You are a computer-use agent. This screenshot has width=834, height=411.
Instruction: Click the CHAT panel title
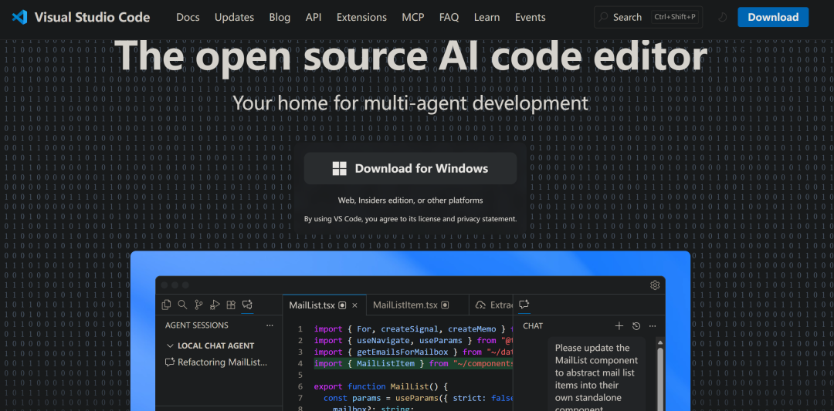pyautogui.click(x=533, y=326)
